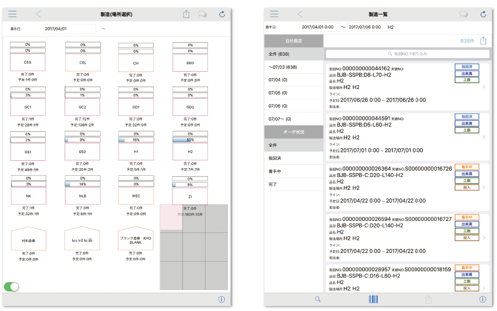
Task: Expand order 000000000044591 detail chevron
Action: tap(484, 136)
